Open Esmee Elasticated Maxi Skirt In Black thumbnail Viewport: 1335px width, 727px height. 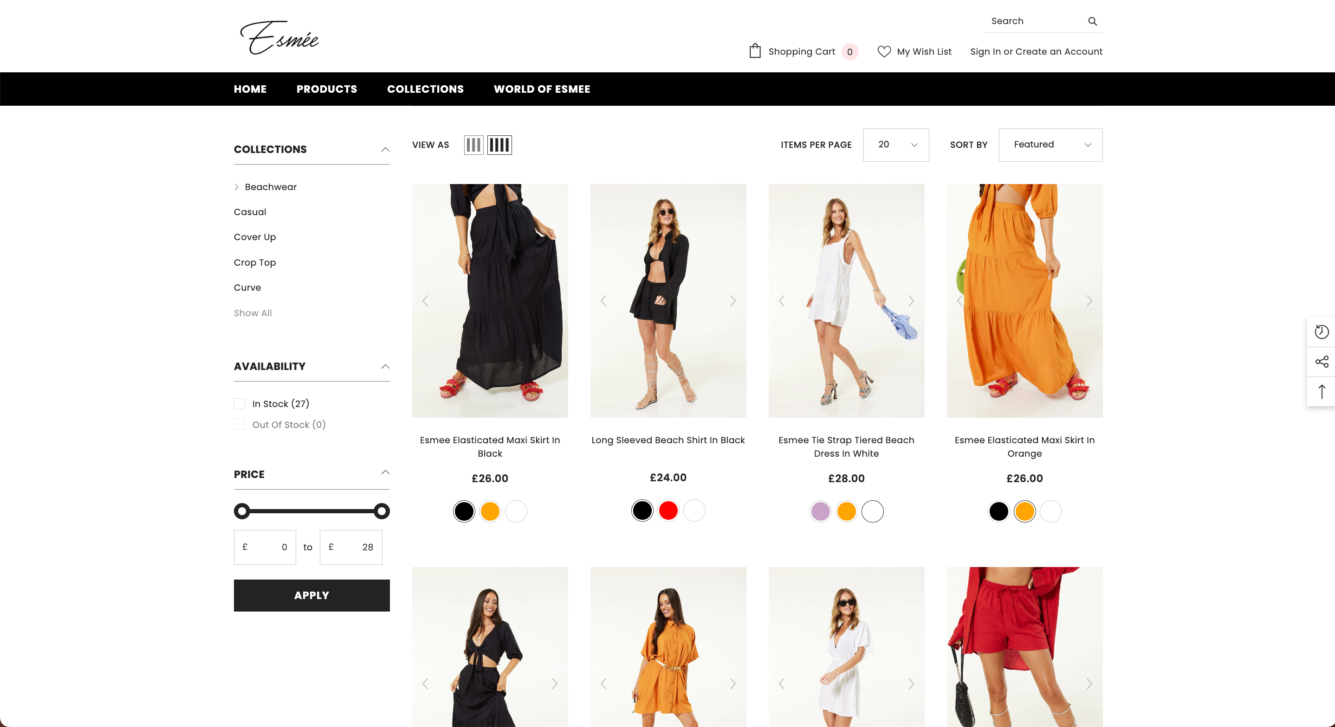click(x=490, y=301)
